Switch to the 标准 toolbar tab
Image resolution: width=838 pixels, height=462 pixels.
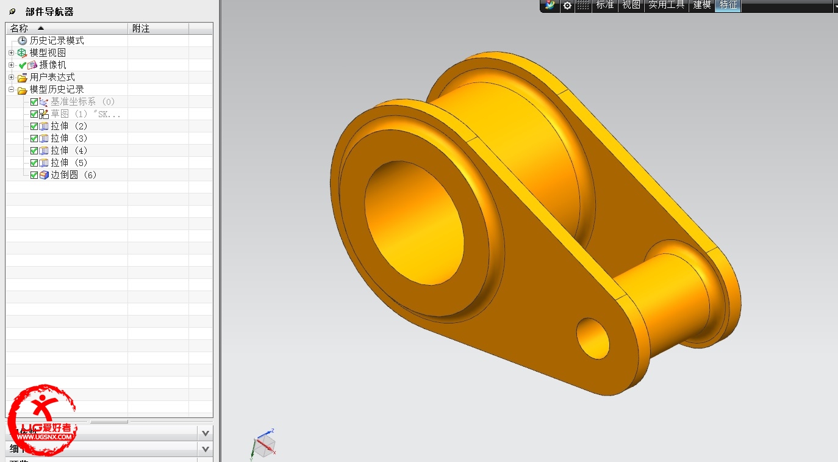[604, 5]
